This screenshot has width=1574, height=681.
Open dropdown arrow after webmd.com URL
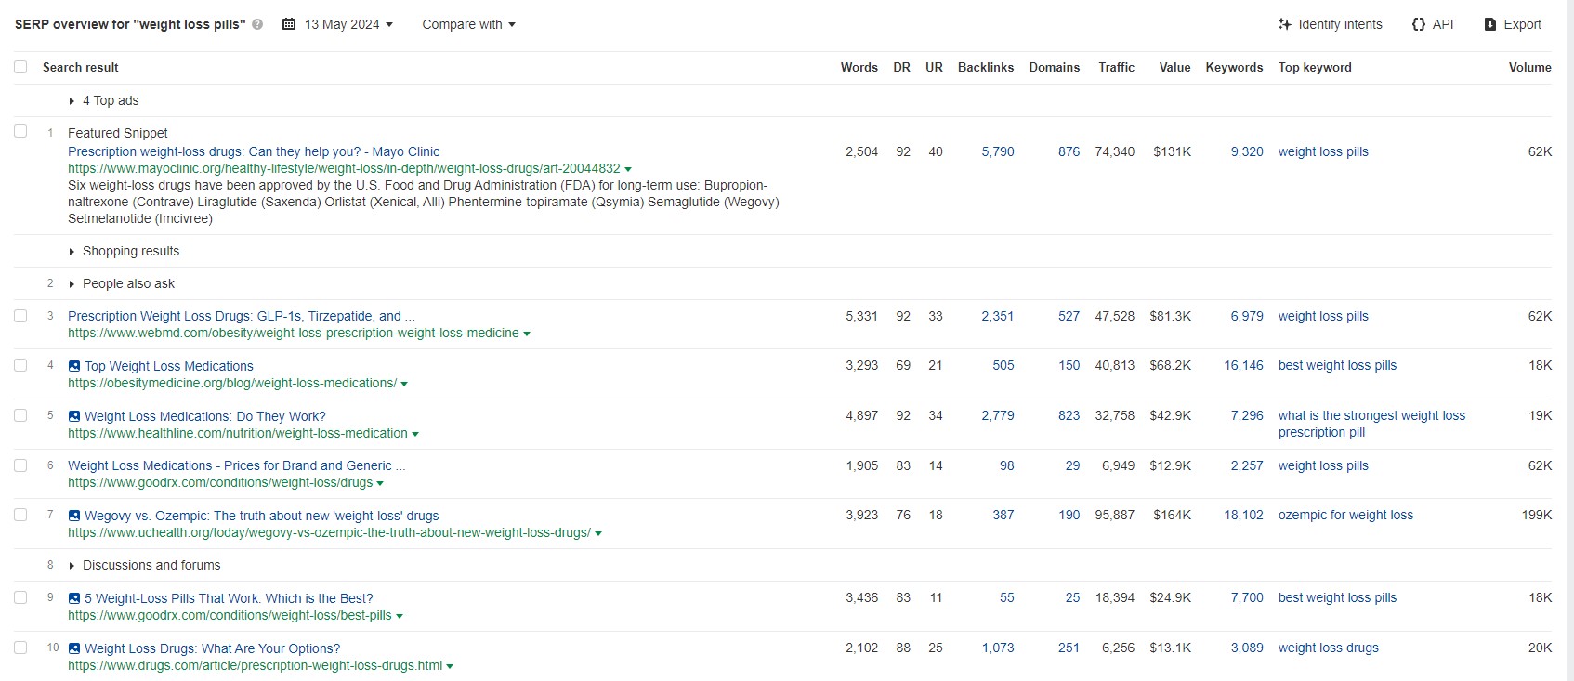[527, 334]
